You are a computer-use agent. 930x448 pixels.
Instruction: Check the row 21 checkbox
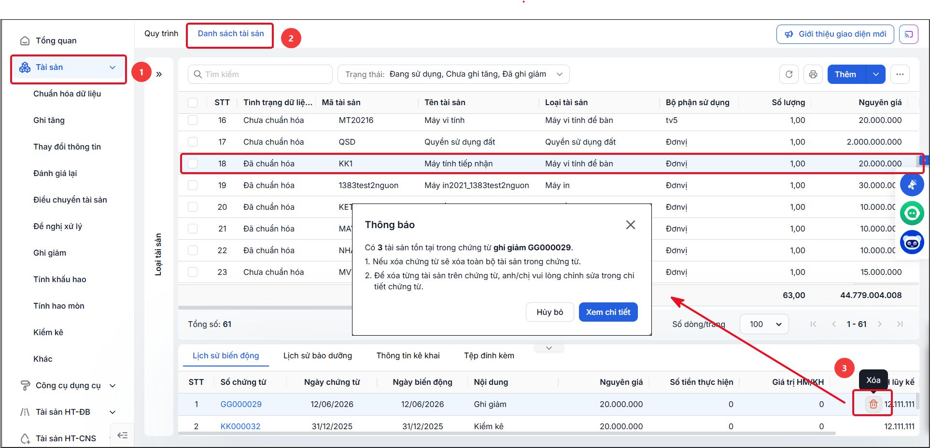193,229
